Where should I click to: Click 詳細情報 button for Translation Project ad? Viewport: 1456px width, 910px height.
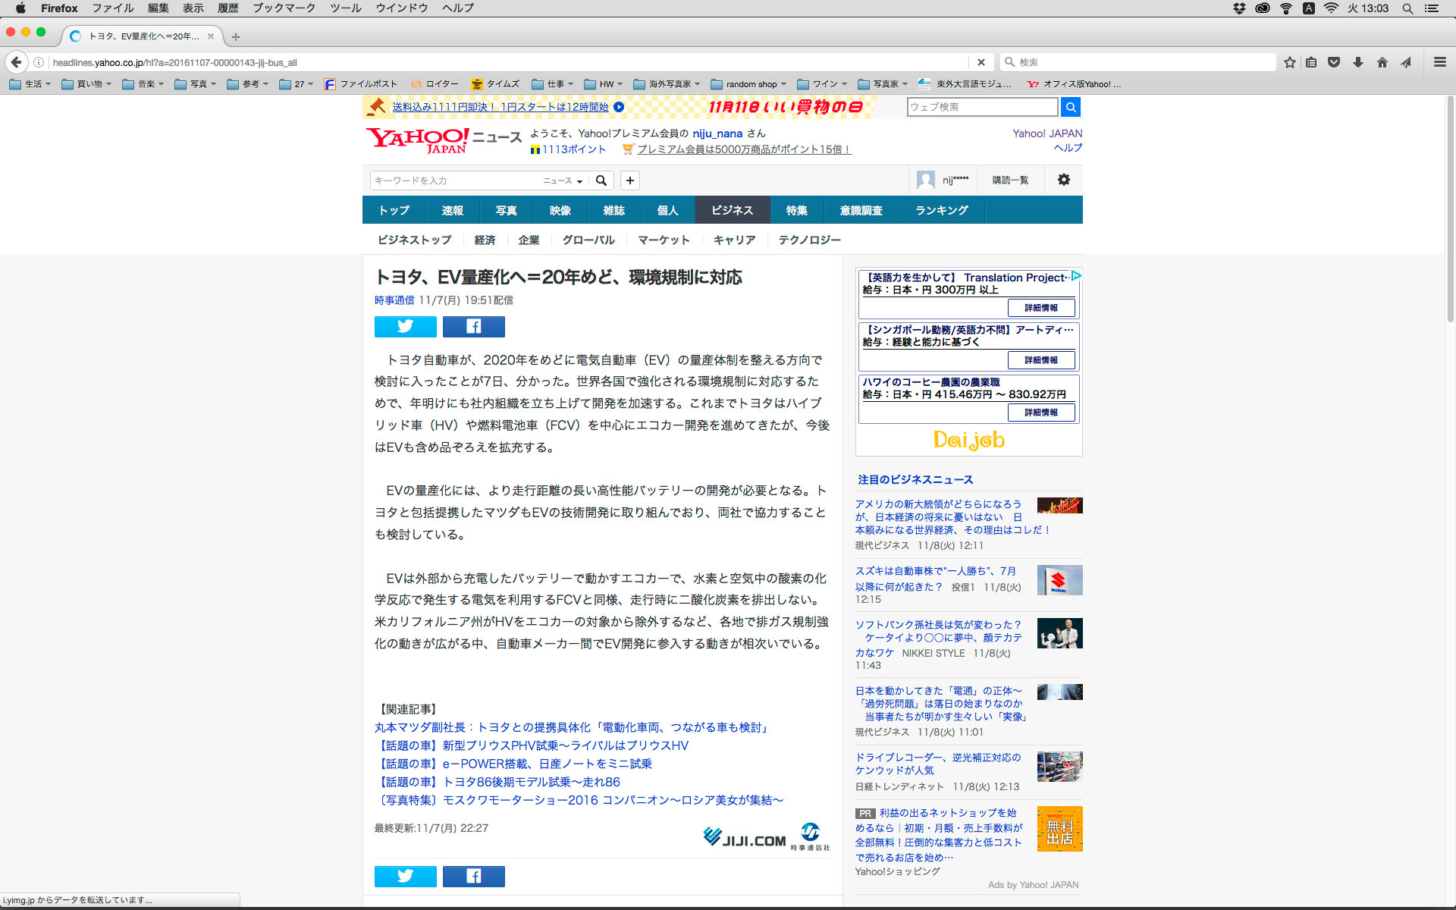coord(1040,308)
